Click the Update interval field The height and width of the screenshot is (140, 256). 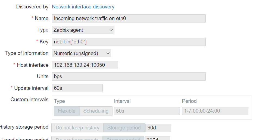click(77, 88)
